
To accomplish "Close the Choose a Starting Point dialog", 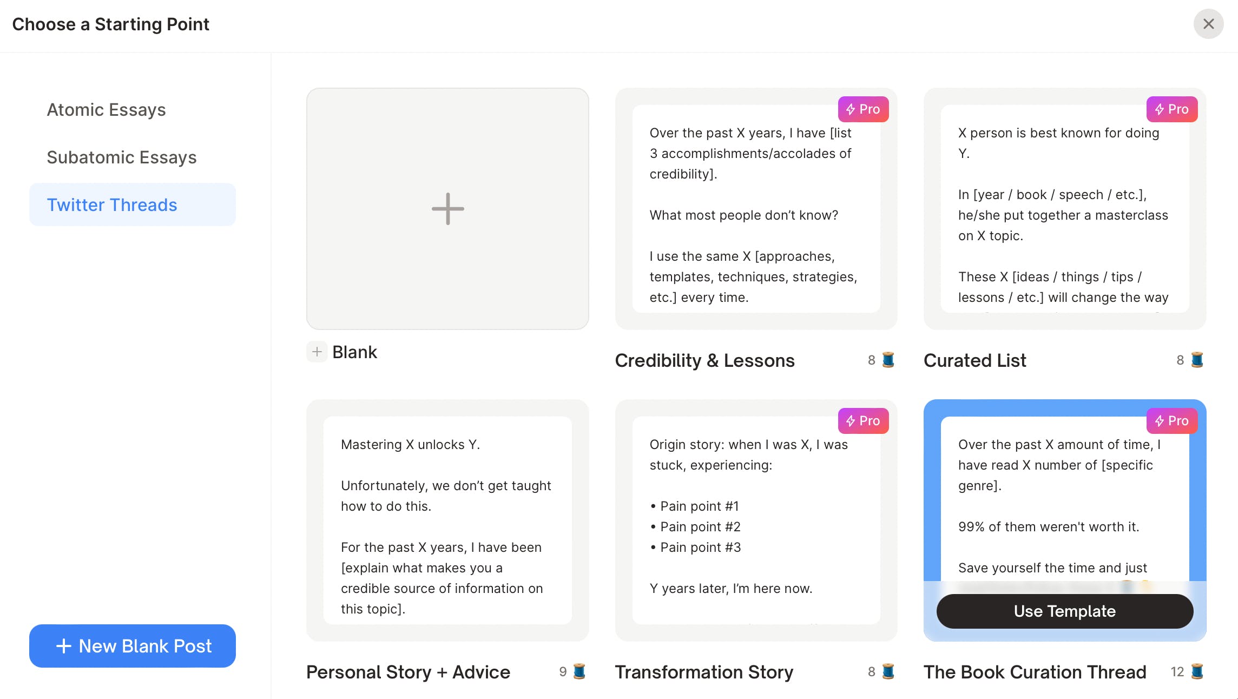I will pyautogui.click(x=1208, y=24).
